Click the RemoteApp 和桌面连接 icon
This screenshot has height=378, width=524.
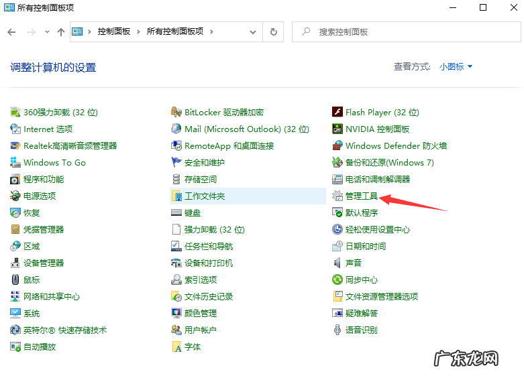coord(176,145)
